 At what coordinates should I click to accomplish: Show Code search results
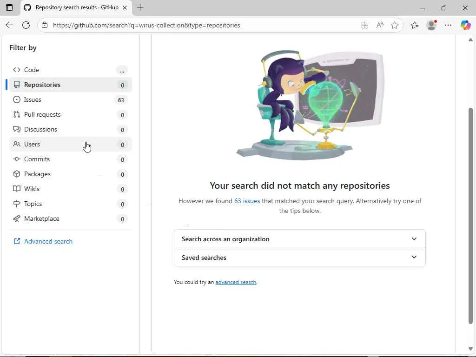[32, 70]
